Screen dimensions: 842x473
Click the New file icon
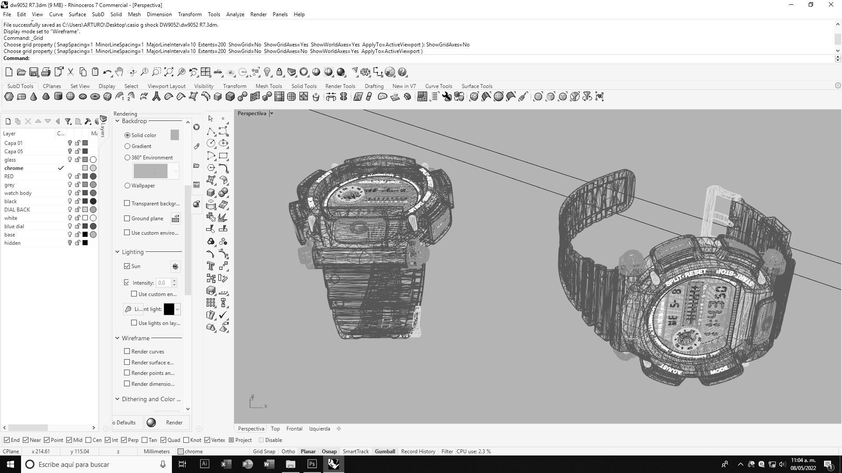pyautogui.click(x=9, y=72)
